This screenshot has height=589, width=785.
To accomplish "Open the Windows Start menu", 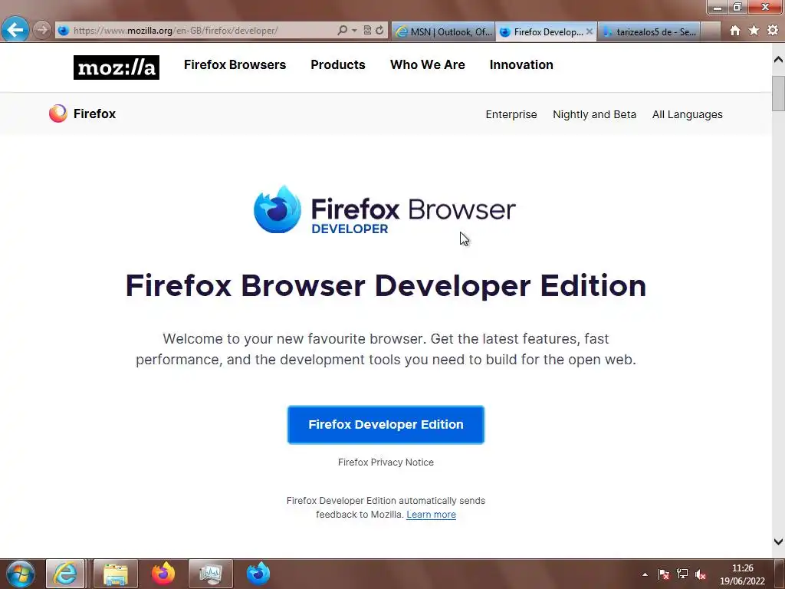I will 20,574.
